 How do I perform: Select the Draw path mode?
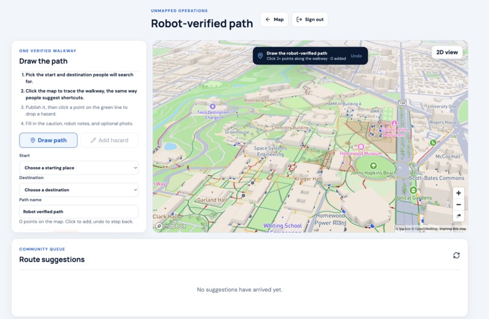point(49,140)
